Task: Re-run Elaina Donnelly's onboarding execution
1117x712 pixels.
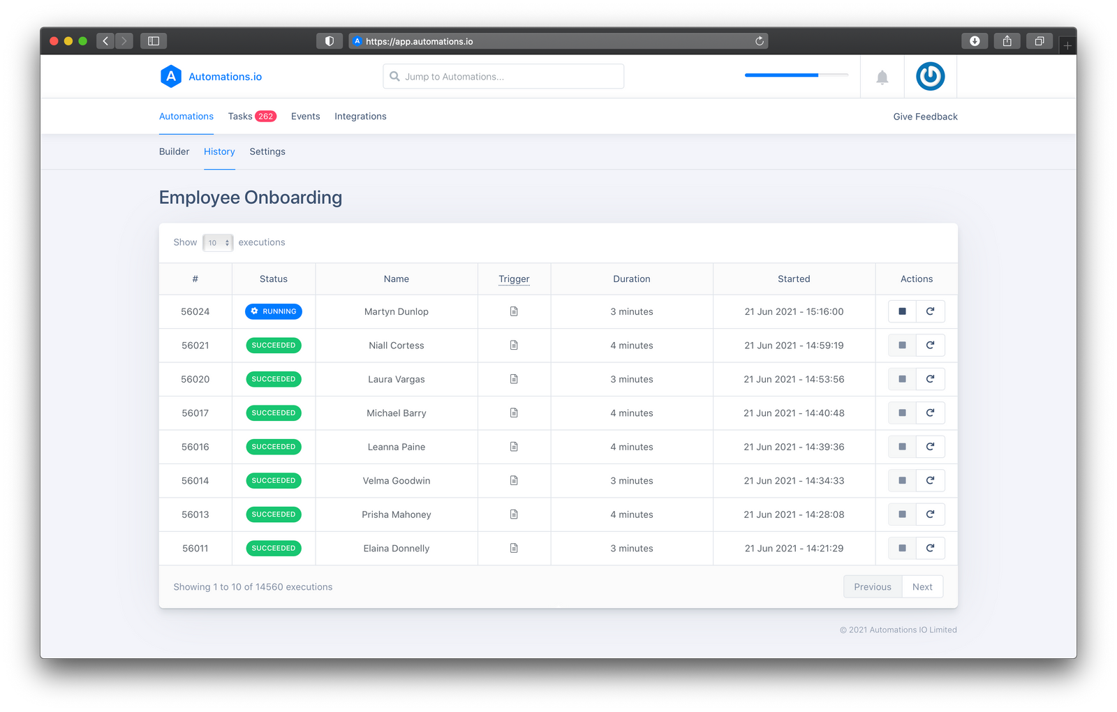Action: pos(930,548)
